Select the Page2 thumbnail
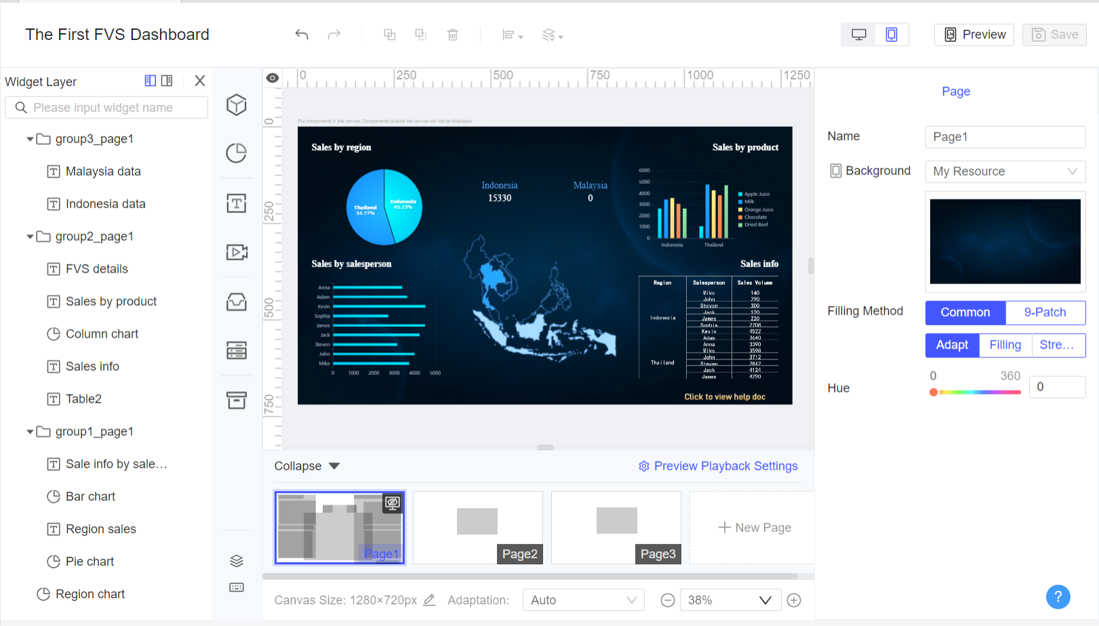The width and height of the screenshot is (1099, 626). click(477, 528)
